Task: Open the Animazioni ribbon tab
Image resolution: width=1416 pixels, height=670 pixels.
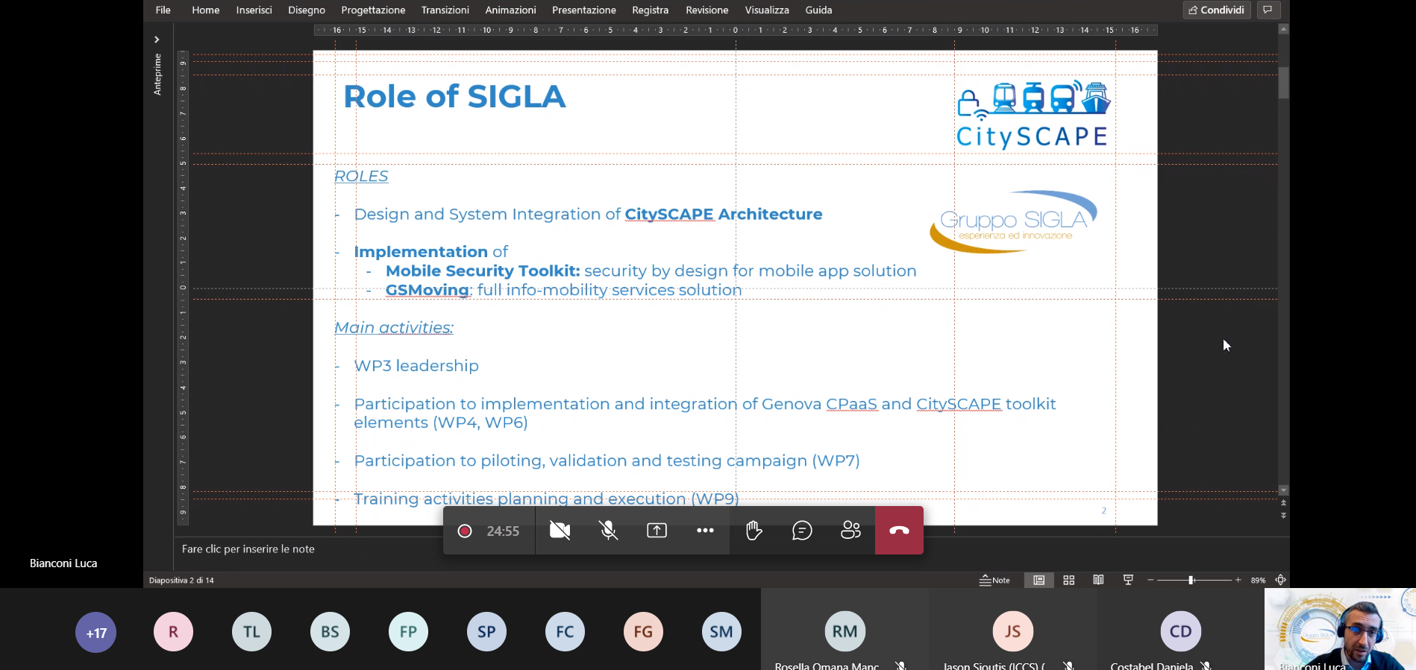Action: point(510,10)
